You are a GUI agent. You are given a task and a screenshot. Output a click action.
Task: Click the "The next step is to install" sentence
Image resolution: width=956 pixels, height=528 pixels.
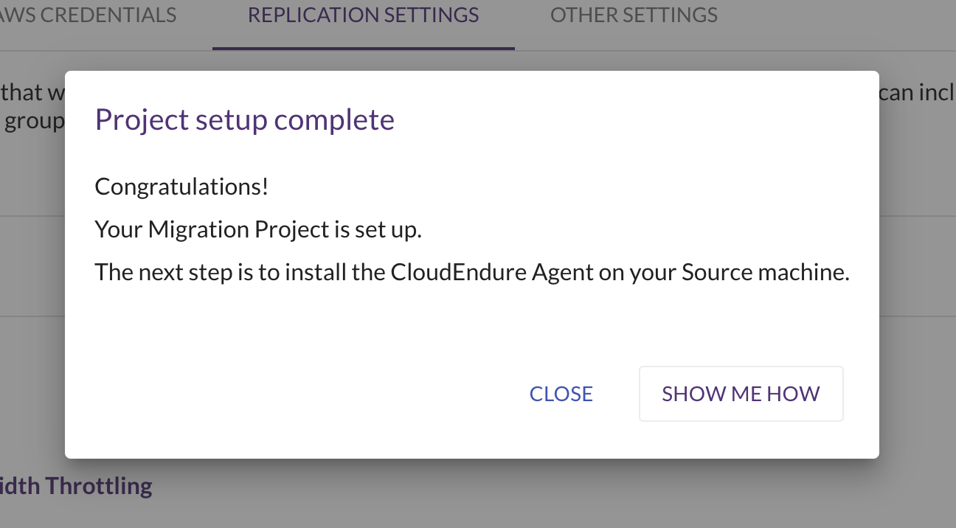(x=472, y=273)
